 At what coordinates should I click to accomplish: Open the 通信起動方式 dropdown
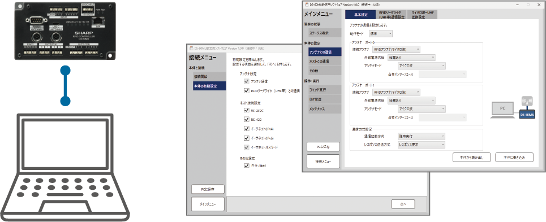(422, 137)
